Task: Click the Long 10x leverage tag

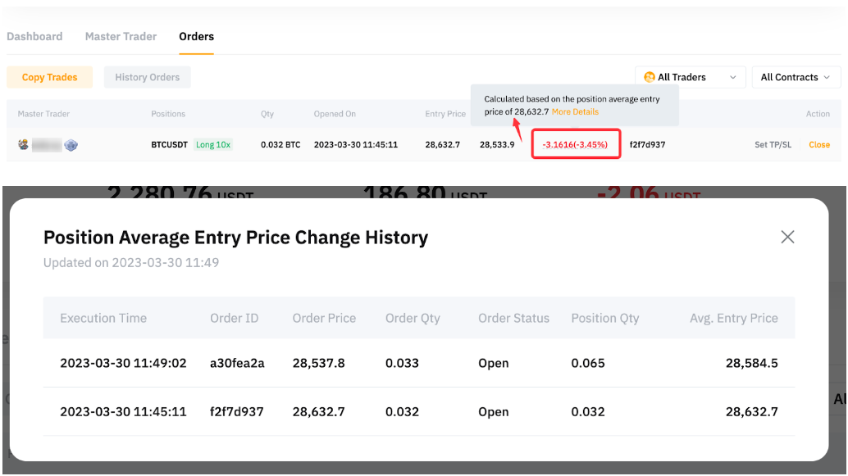Action: [213, 145]
